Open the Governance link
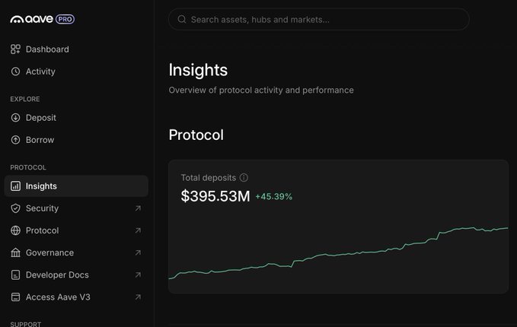The image size is (517, 327). tap(76, 252)
